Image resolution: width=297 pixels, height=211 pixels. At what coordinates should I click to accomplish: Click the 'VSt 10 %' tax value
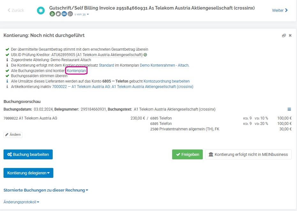click(x=261, y=118)
